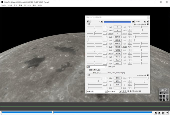
Task: Click the 透明度 parameter button
Action: click(x=117, y=40)
